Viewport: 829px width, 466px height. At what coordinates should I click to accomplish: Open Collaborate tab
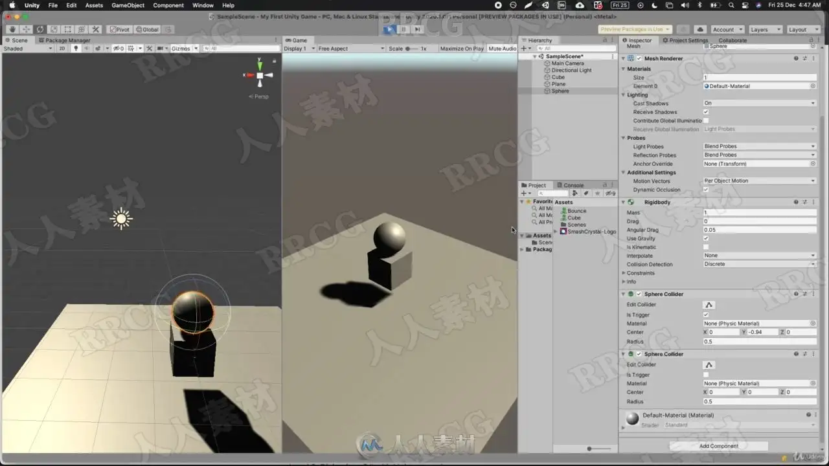click(732, 40)
